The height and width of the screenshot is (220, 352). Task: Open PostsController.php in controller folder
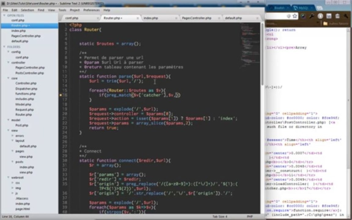click(30, 73)
